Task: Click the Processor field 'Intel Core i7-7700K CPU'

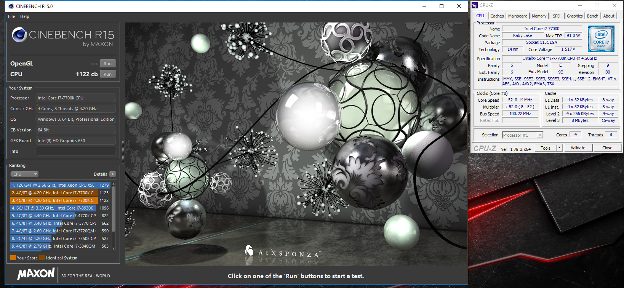Action: click(x=76, y=98)
